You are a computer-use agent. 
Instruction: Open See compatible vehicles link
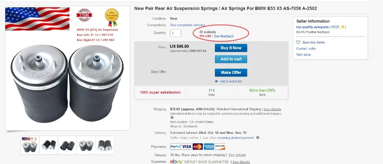point(188,25)
